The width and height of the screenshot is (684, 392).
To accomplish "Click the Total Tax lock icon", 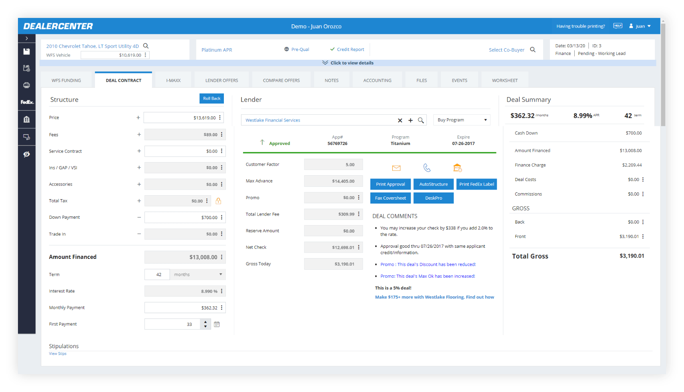I will 218,201.
